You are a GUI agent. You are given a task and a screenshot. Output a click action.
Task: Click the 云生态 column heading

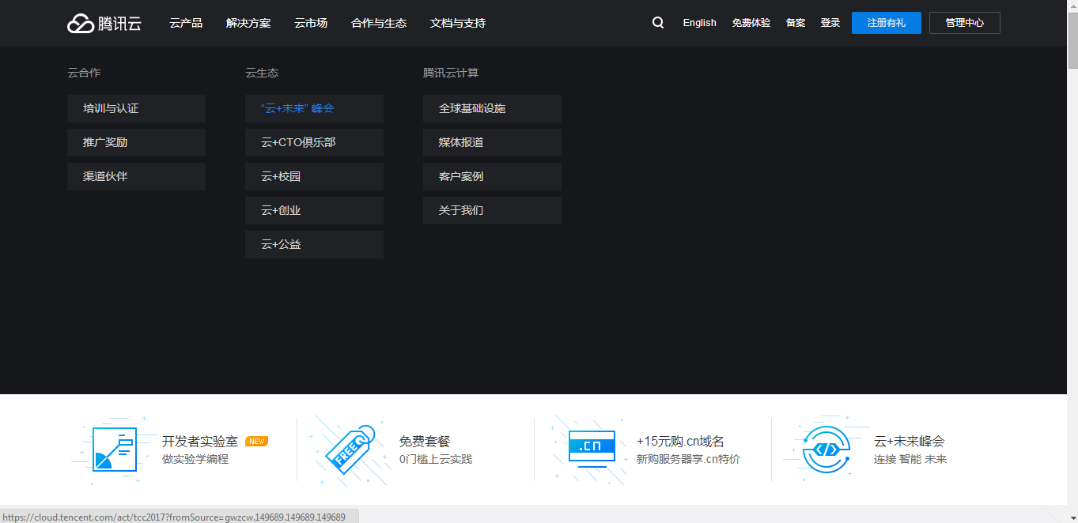[262, 73]
